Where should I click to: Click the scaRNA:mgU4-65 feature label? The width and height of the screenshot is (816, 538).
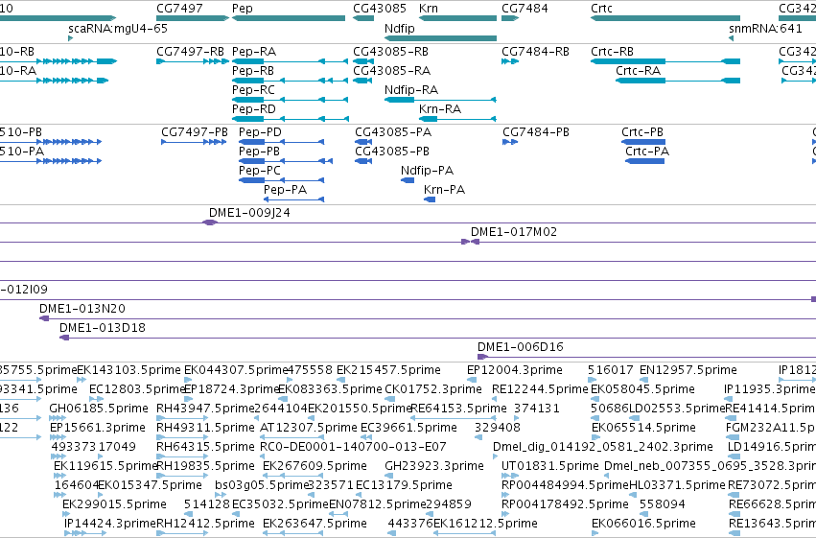118,29
